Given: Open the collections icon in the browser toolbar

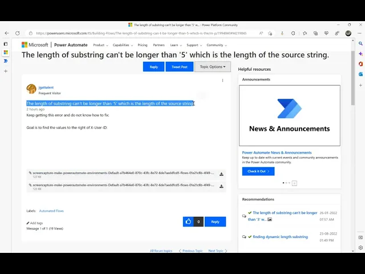Looking at the screenshot, I should 315,33.
